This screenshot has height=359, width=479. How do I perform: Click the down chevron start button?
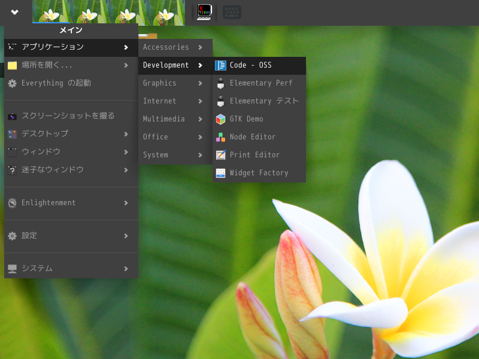(14, 12)
